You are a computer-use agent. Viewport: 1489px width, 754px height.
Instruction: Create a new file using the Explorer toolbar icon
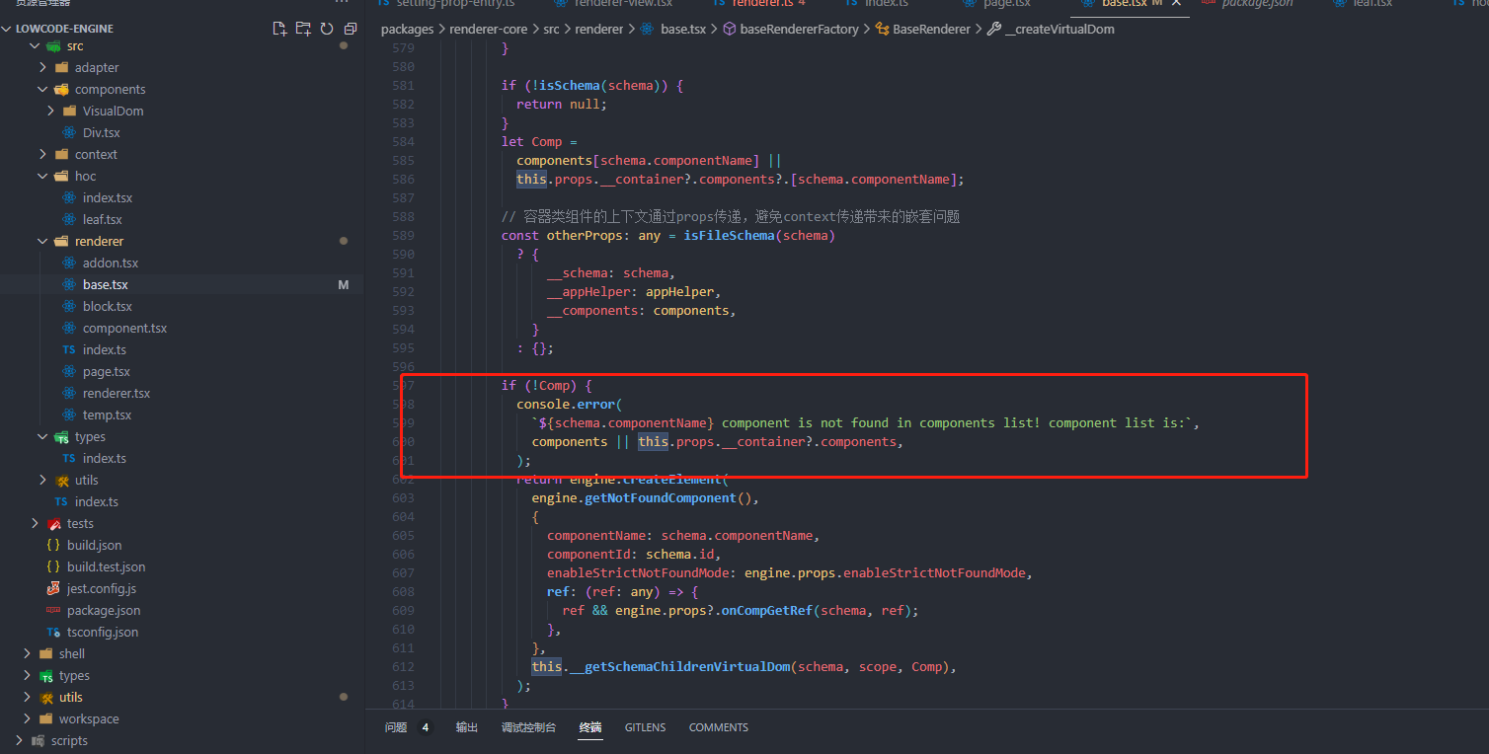pyautogui.click(x=279, y=29)
